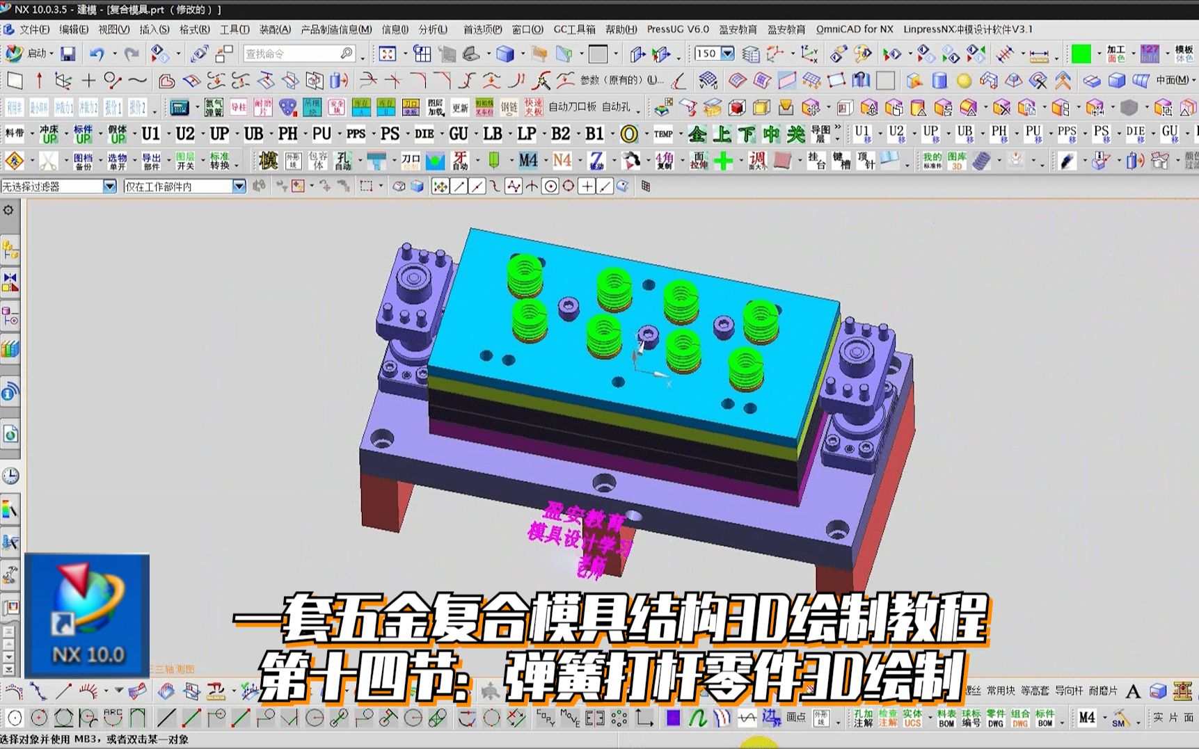Open the 文件(F) menu
1199x749 pixels.
coord(34,29)
